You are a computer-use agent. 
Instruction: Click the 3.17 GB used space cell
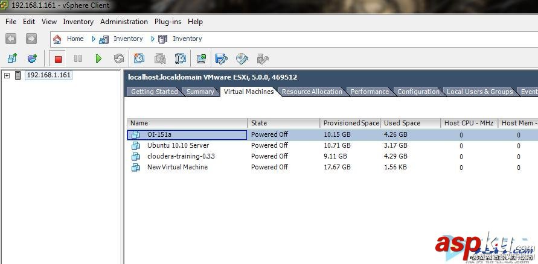[x=395, y=145]
